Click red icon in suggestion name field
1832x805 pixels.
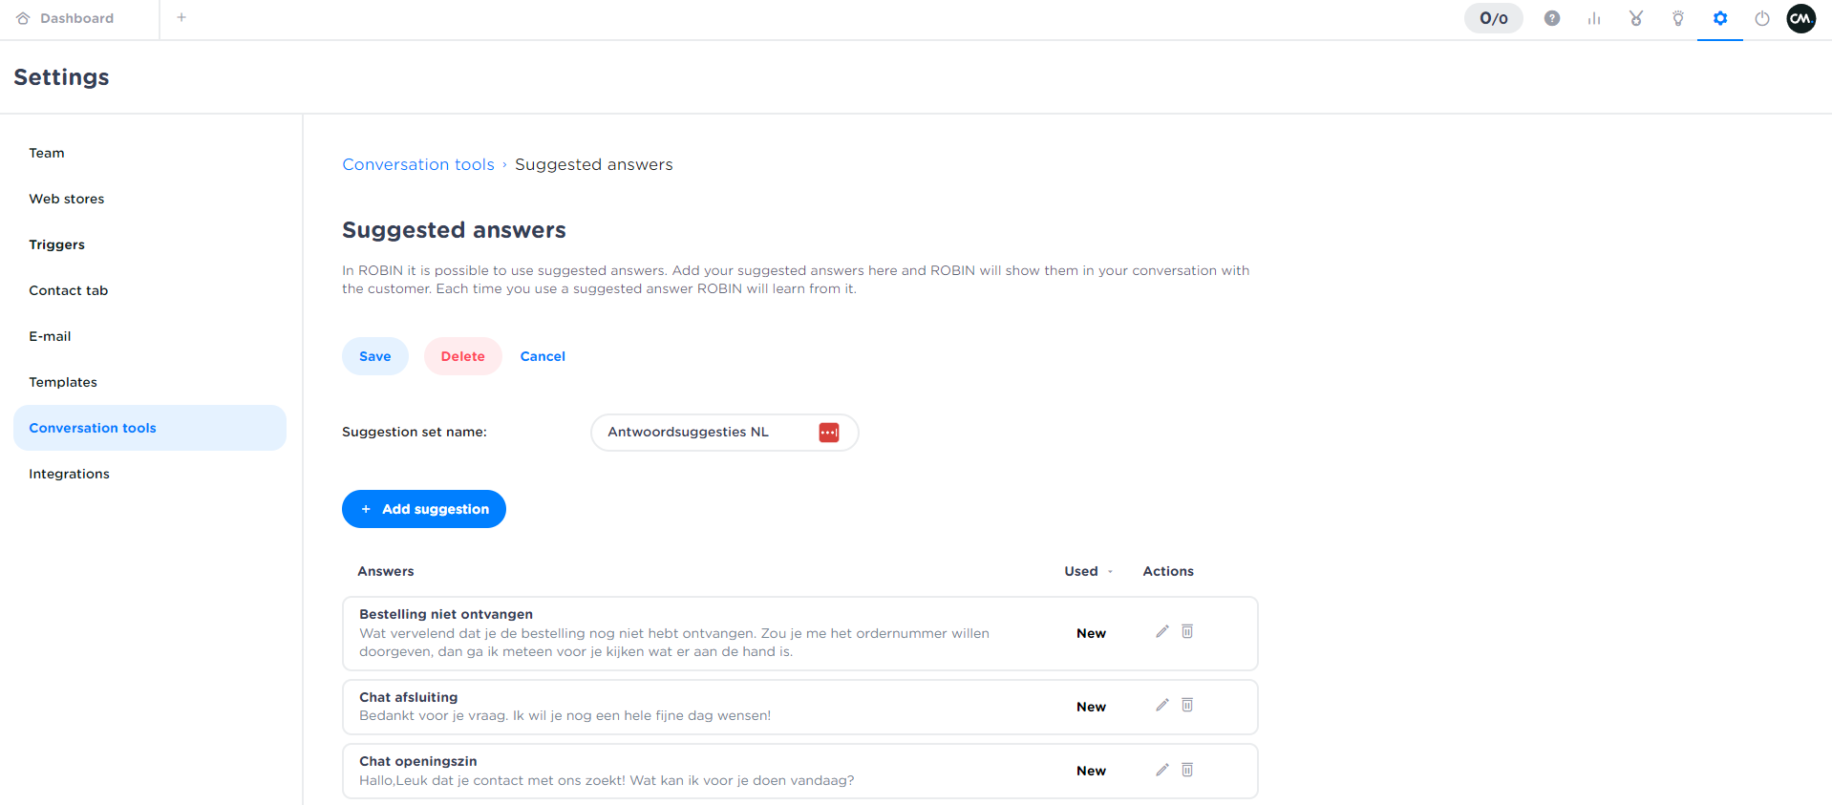point(829,433)
